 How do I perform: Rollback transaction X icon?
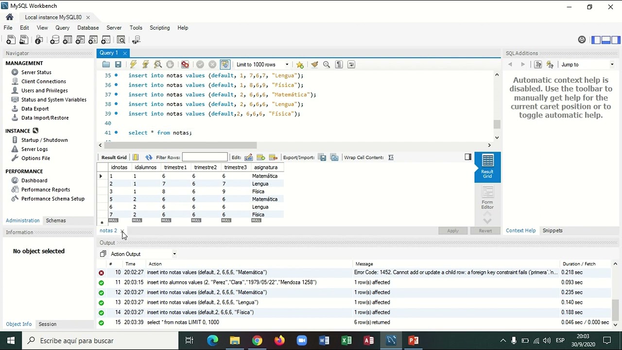point(212,64)
